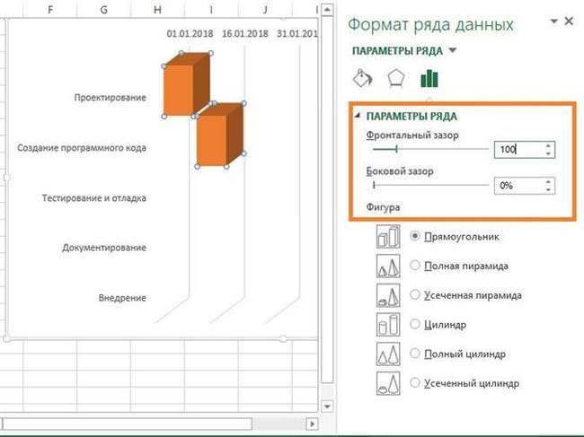Select the Усеченная пирамида radio button
The width and height of the screenshot is (584, 437).
click(x=415, y=294)
